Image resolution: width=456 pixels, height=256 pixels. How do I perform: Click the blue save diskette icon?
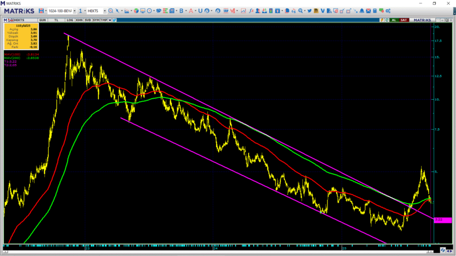pos(41,11)
